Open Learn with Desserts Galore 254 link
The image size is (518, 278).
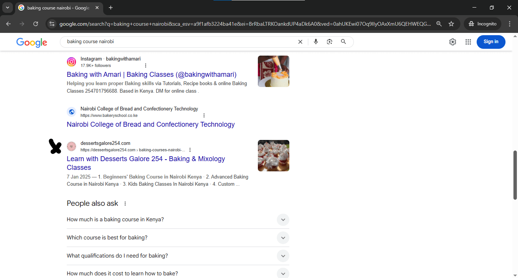coord(146,163)
